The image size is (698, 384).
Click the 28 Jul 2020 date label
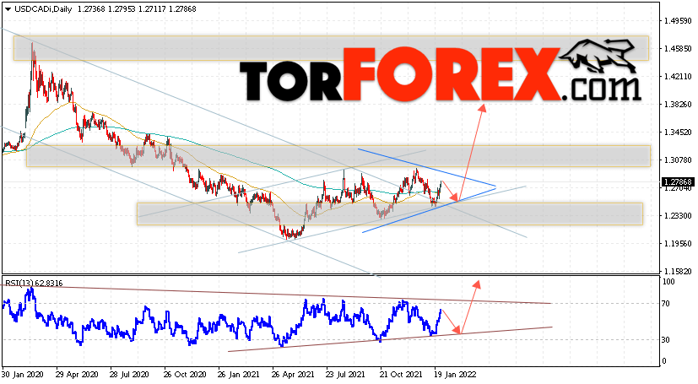point(129,375)
